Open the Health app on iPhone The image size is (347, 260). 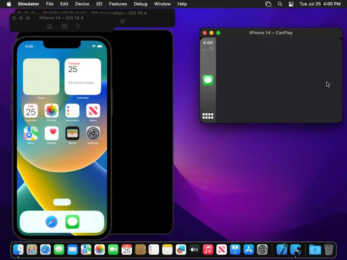point(52,133)
